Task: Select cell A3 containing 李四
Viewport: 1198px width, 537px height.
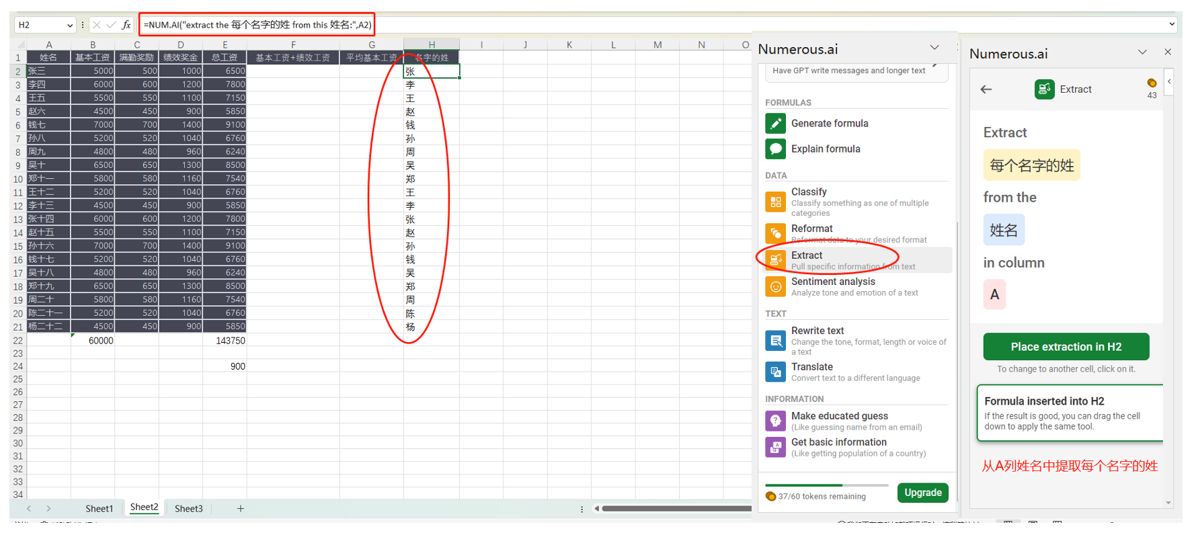Action: (x=48, y=85)
